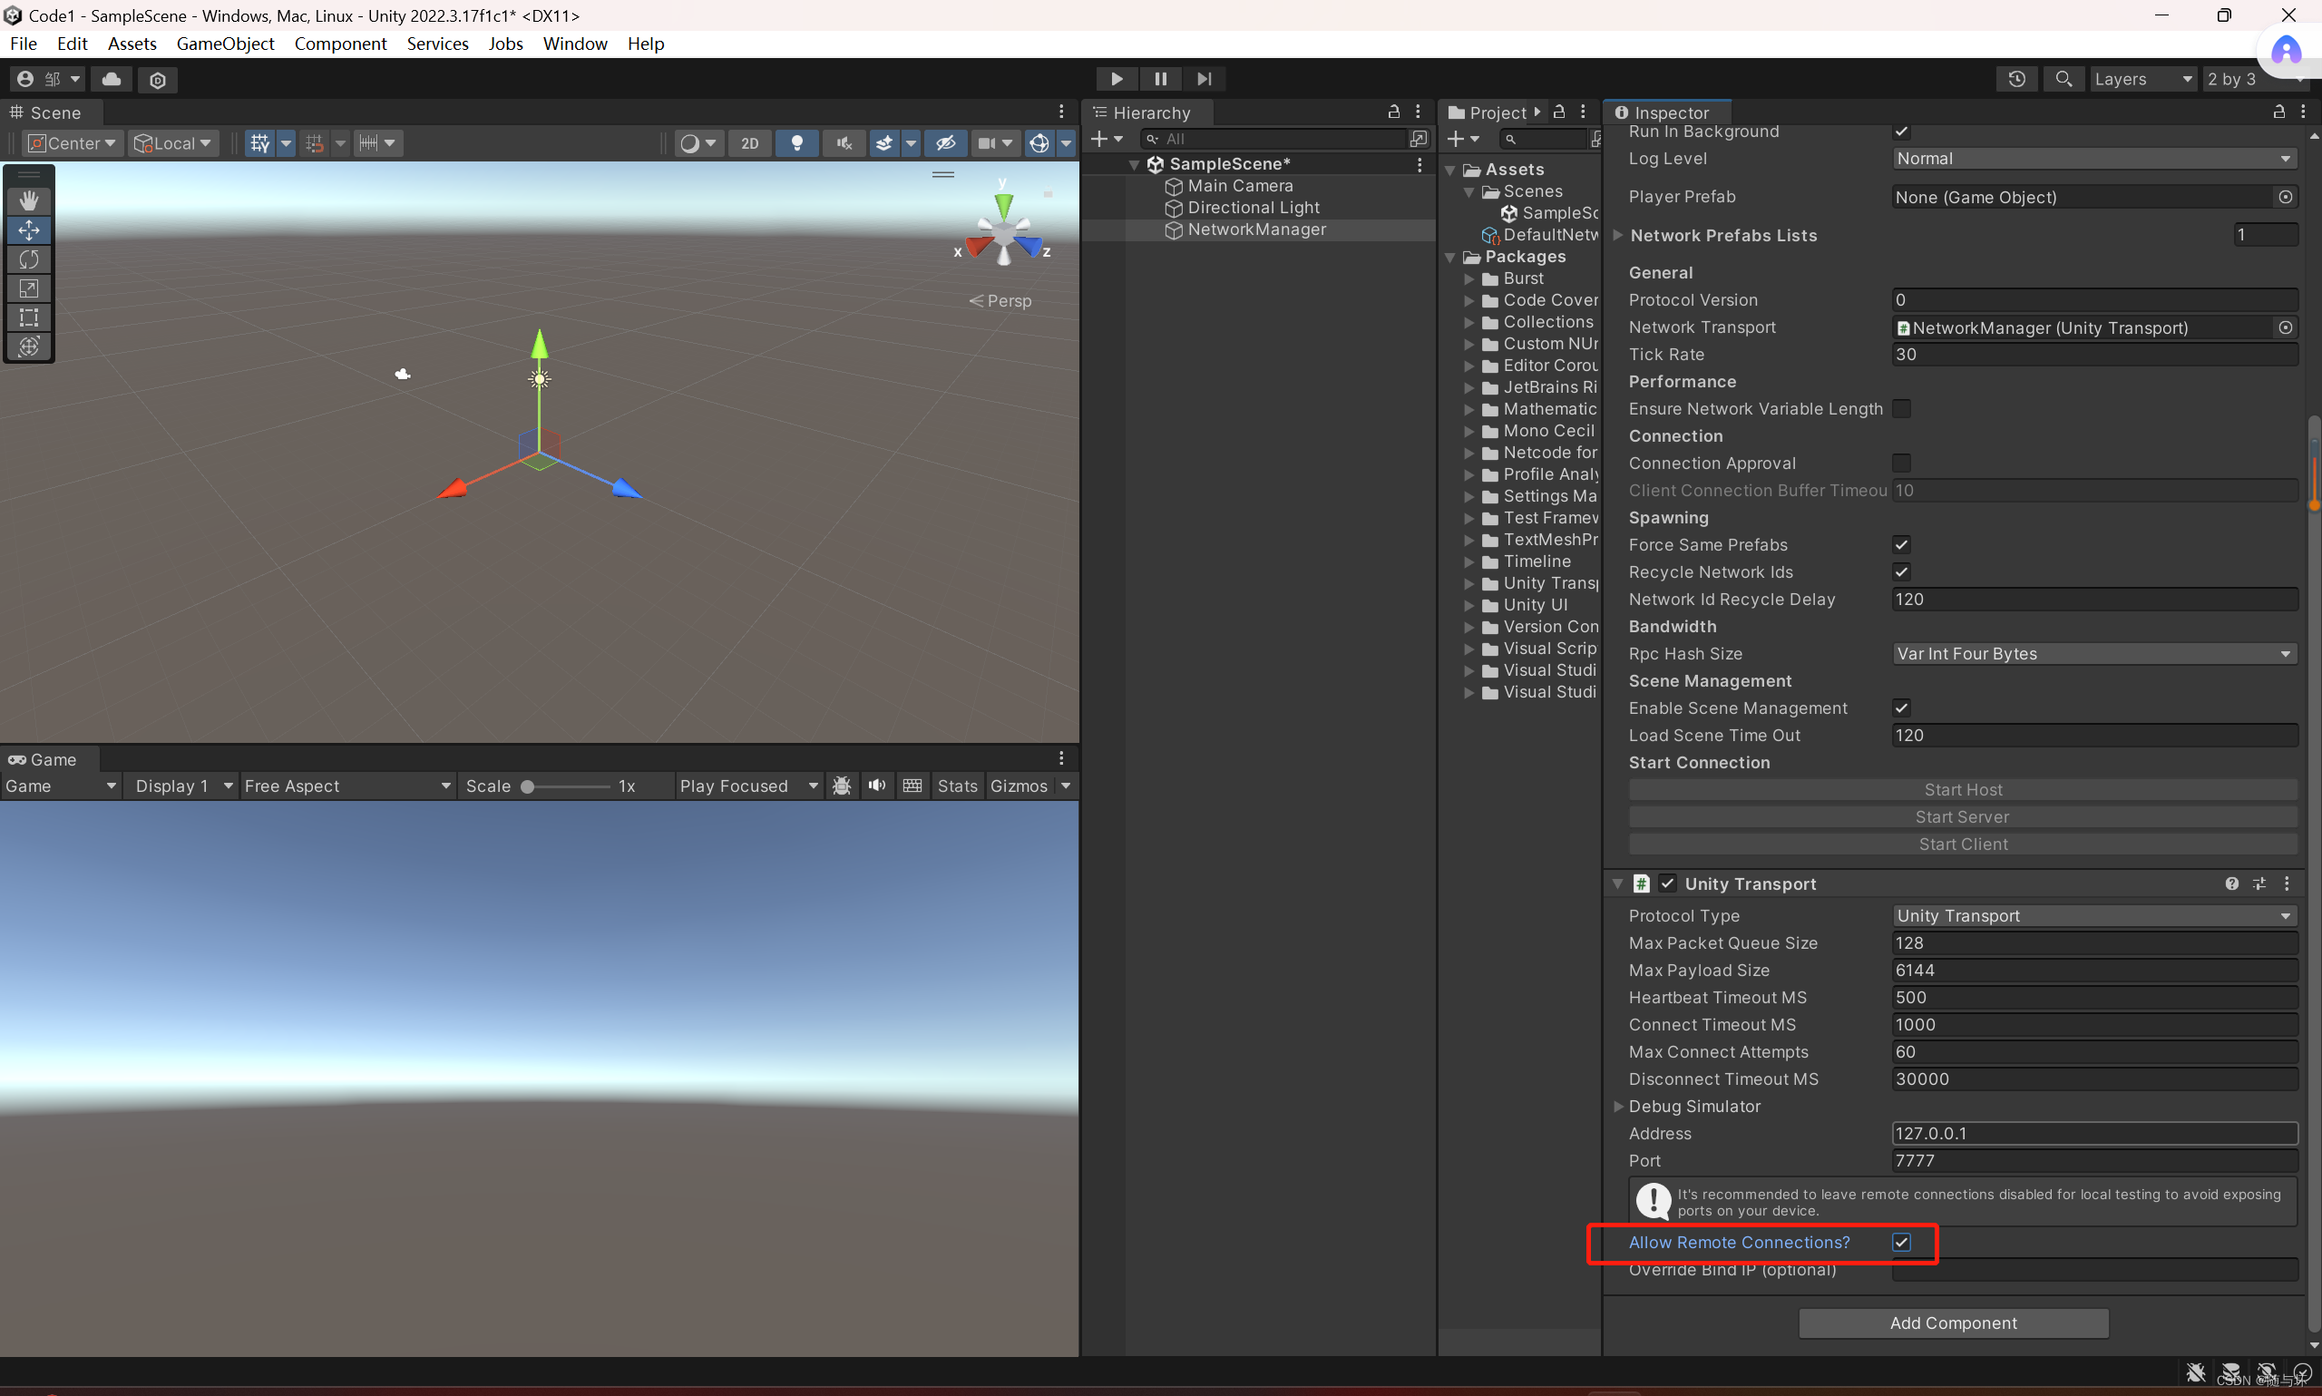Screen dimensions: 2322x1396
Task: Adjust the Scale slider in Game view
Action: pos(528,786)
